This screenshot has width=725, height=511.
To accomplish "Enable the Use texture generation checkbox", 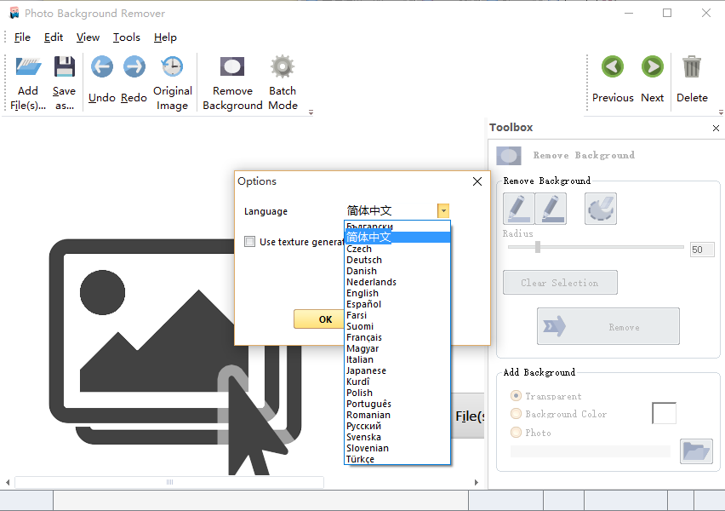I will (x=250, y=242).
